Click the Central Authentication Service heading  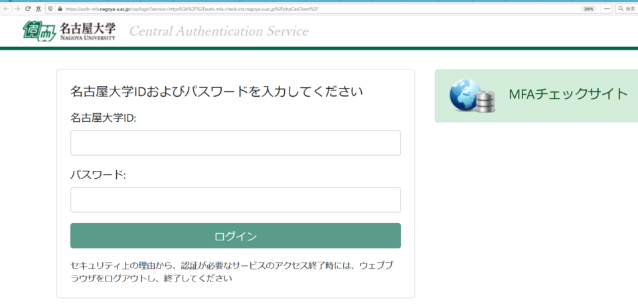(x=219, y=31)
